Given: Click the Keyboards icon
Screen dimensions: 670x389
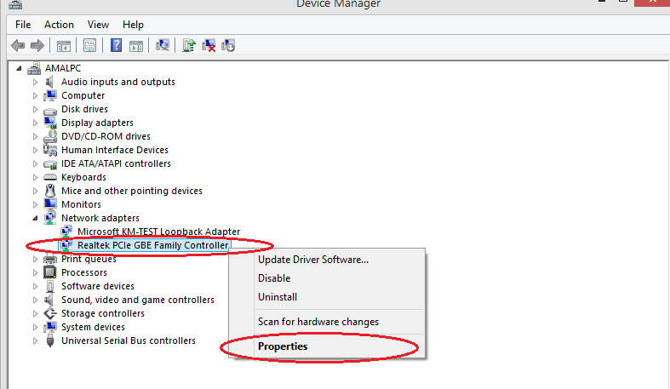Looking at the screenshot, I should point(50,177).
